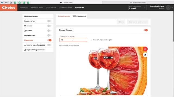
Task: Click the Choice logo
Action: (9, 8)
